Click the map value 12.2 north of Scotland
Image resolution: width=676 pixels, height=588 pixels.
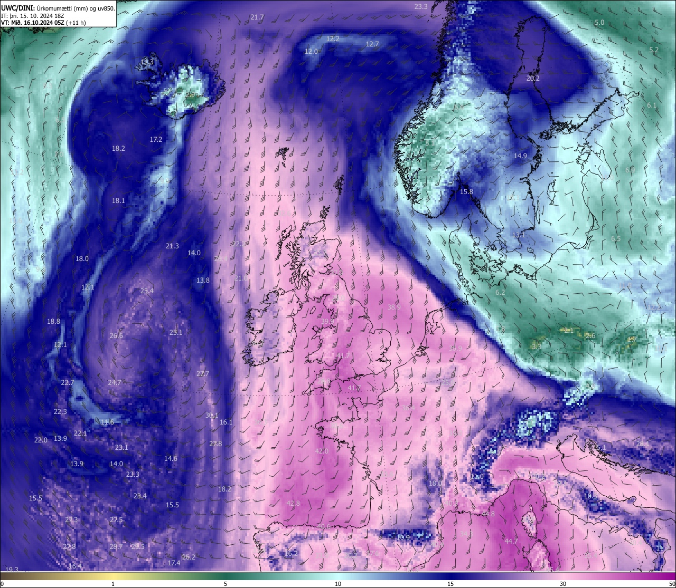click(333, 39)
